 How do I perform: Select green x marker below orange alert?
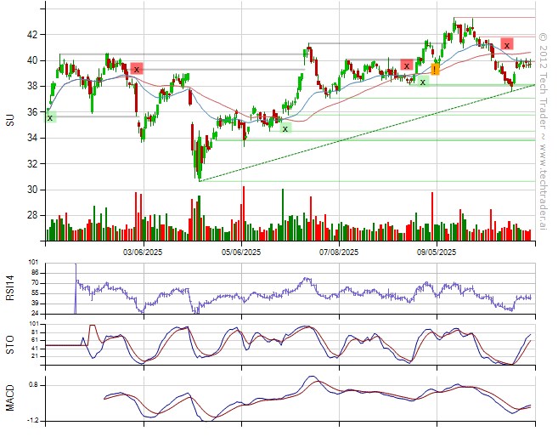[422, 82]
